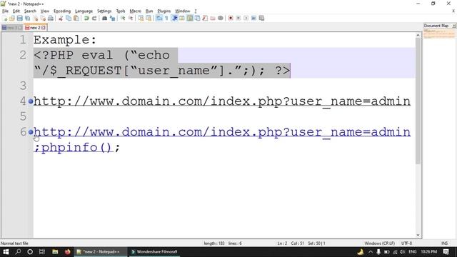457x257 pixels.
Task: Open the File menu
Action: (5, 11)
